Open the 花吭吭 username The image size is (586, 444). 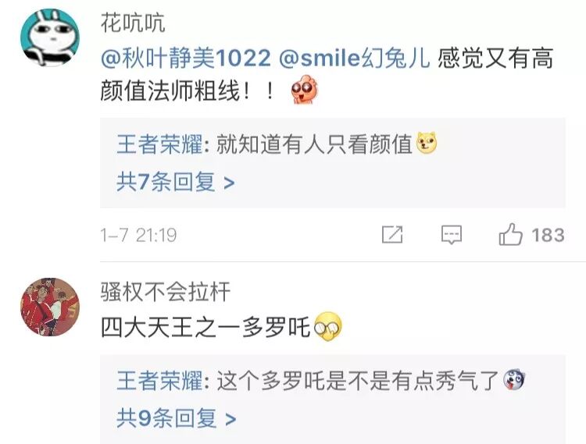133,23
